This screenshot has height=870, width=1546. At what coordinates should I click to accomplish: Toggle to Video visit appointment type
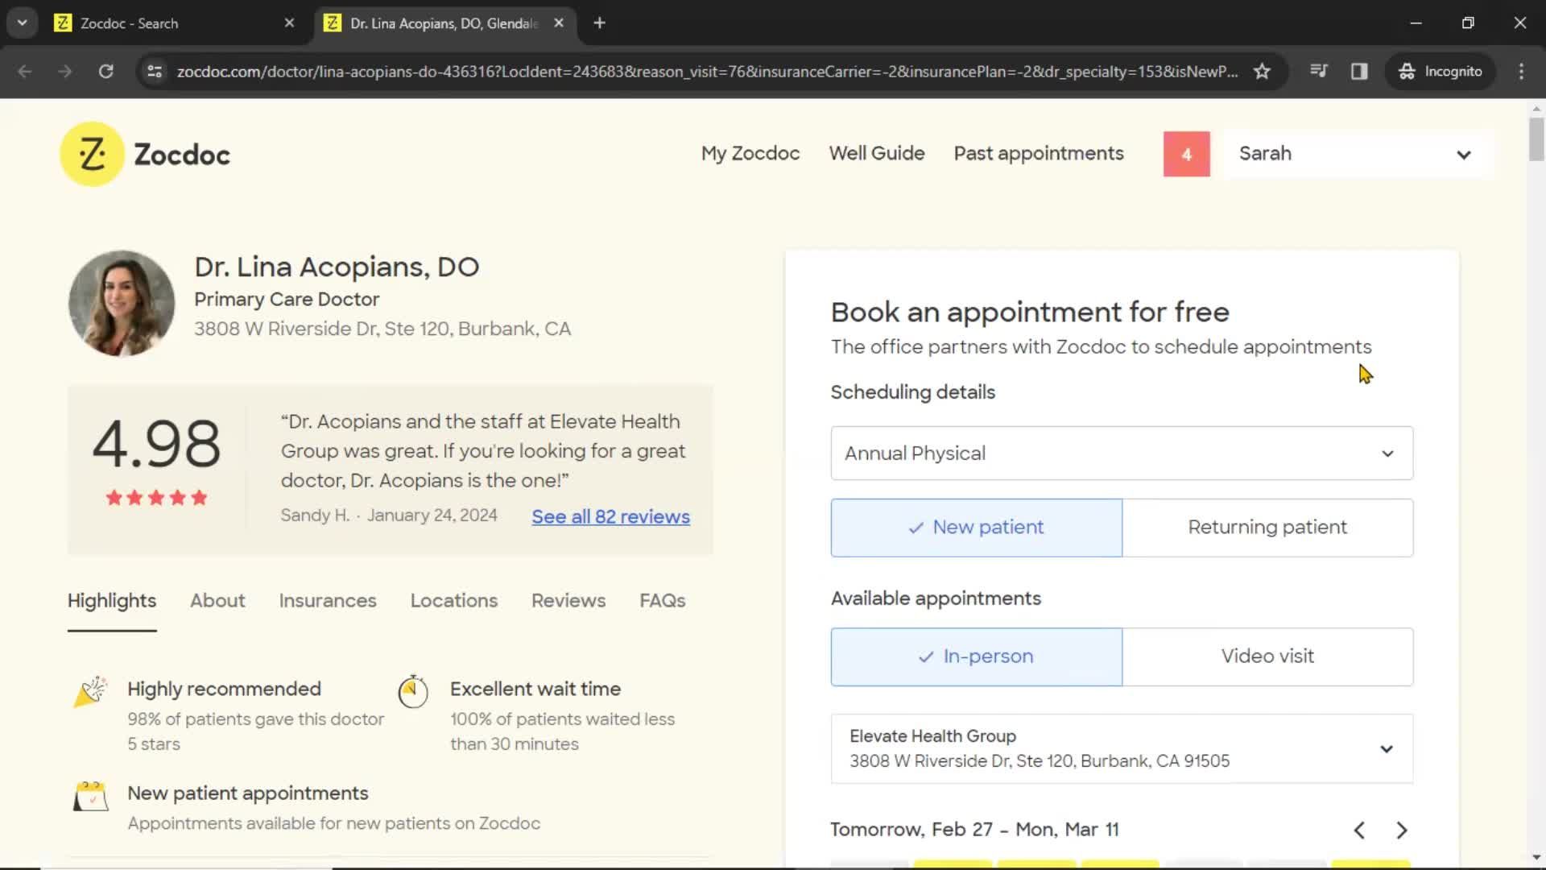point(1268,657)
